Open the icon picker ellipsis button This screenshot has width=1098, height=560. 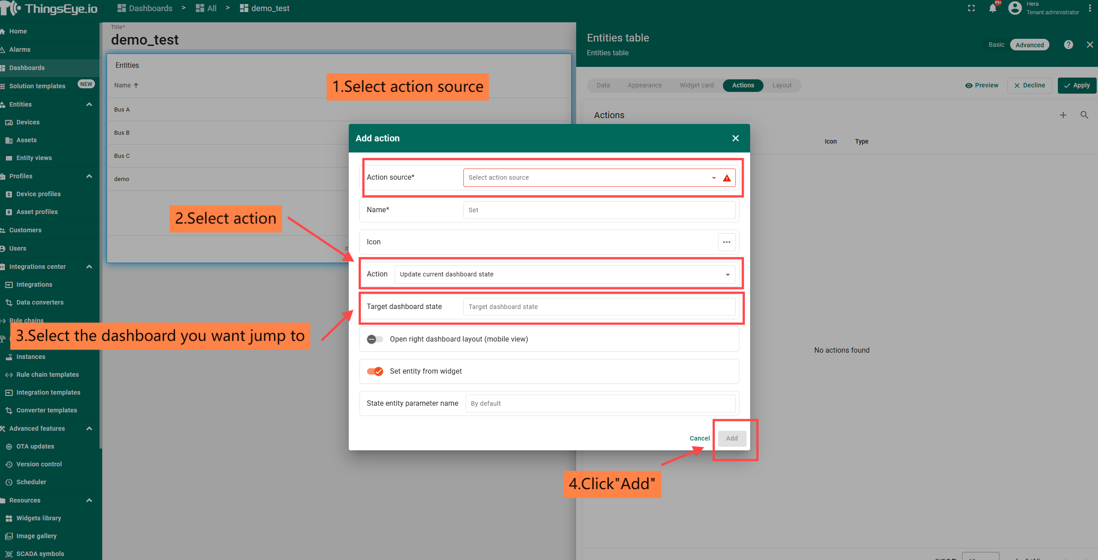click(x=726, y=242)
